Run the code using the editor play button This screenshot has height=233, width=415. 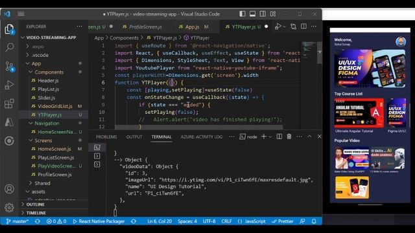tap(278, 27)
